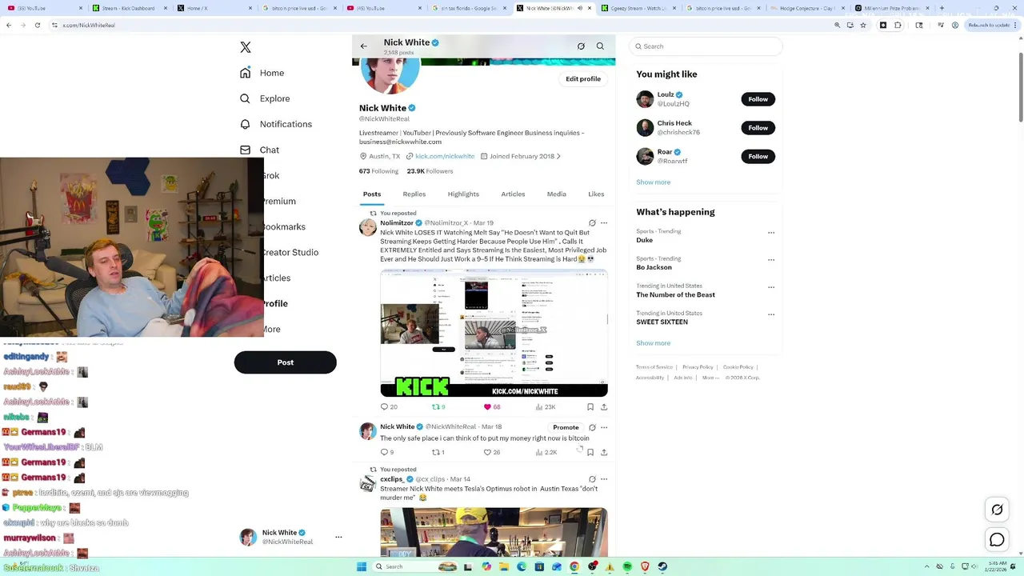
Task: Switch to the Media tab
Action: pyautogui.click(x=556, y=194)
